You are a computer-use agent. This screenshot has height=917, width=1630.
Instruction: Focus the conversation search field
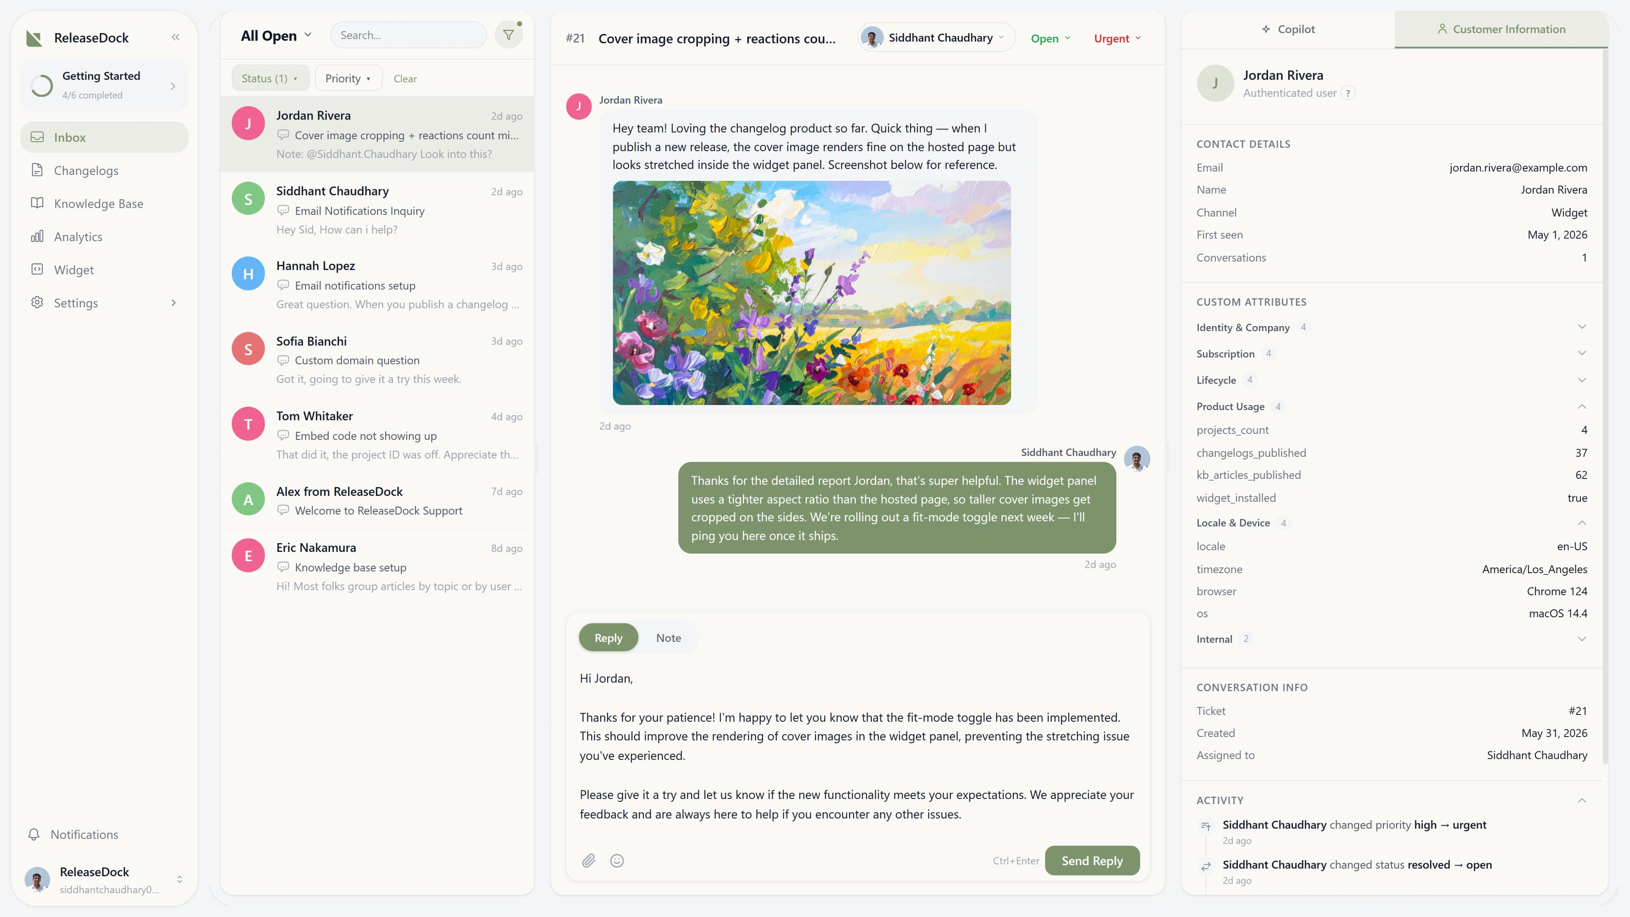coord(409,35)
